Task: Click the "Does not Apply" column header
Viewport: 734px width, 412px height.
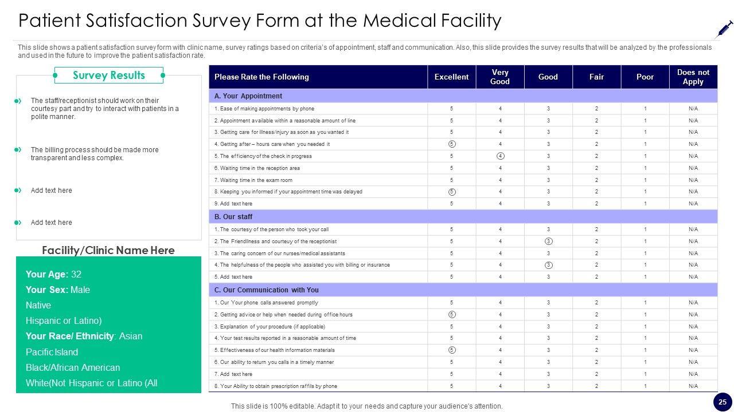Action: pyautogui.click(x=693, y=77)
